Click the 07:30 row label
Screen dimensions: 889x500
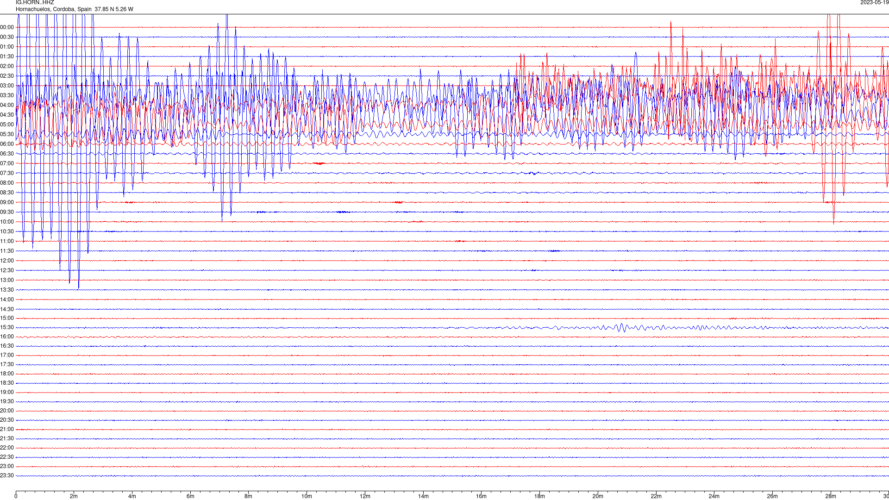coord(7,173)
